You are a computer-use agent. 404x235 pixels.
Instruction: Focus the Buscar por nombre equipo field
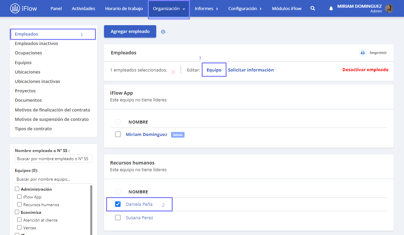pyautogui.click(x=54, y=179)
